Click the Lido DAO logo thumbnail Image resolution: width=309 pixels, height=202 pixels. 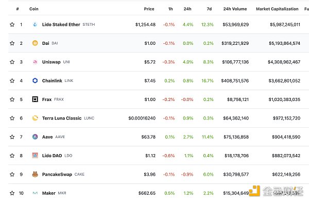[x=35, y=156]
